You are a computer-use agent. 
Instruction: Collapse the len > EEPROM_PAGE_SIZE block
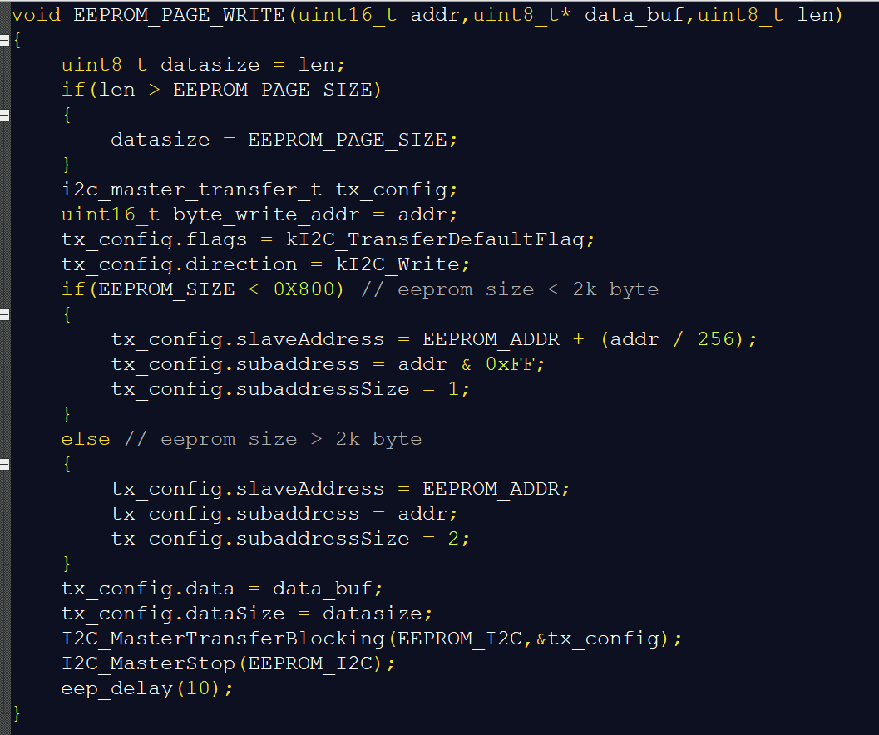(5, 115)
